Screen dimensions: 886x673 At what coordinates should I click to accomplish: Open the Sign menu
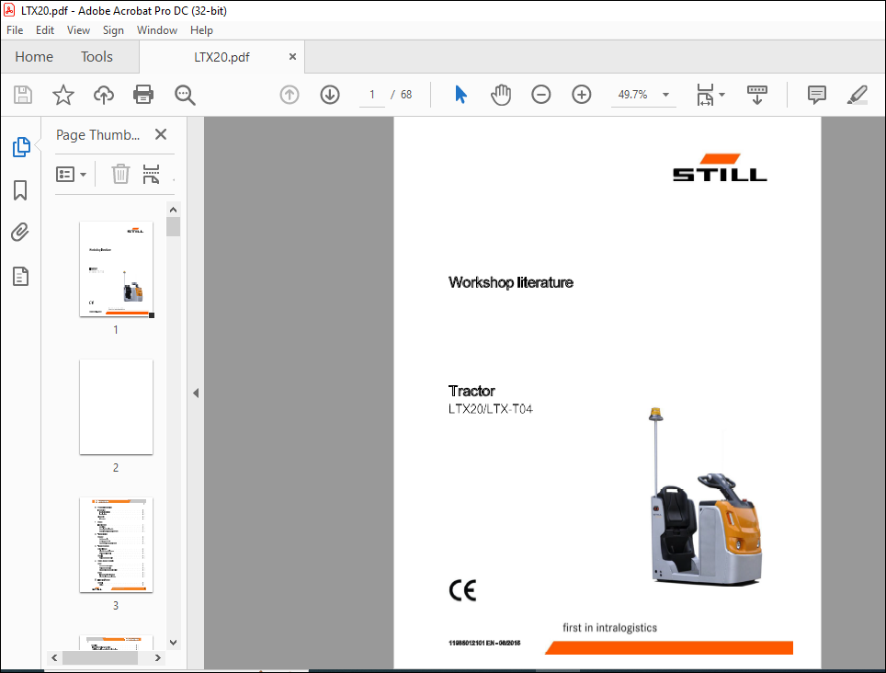pyautogui.click(x=113, y=30)
